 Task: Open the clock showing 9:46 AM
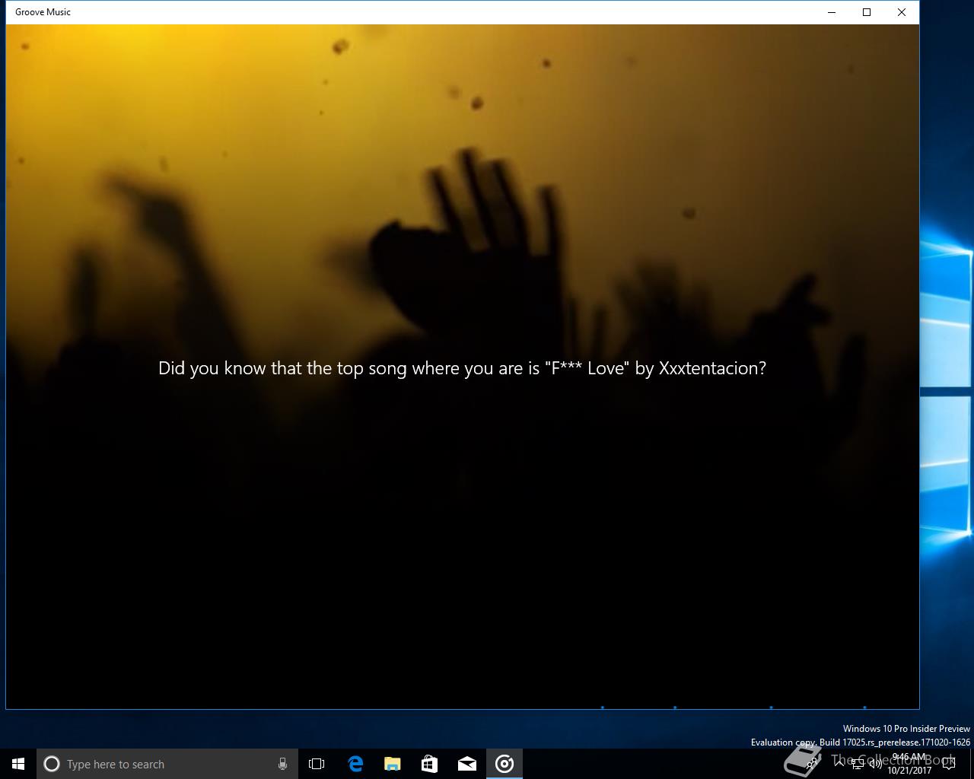909,764
